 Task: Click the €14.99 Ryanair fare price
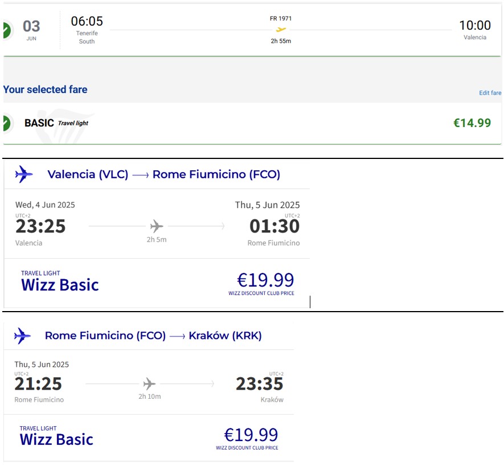click(472, 123)
